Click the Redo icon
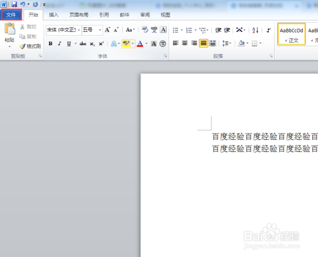Screen dimensions: 318x257 click(x=36, y=4)
